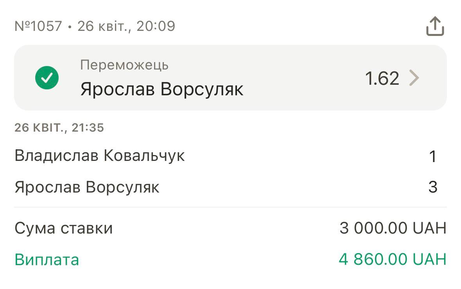Click the match date 26 КВІТ., 21:35
Image resolution: width=461 pixels, height=289 pixels.
pos(59,128)
